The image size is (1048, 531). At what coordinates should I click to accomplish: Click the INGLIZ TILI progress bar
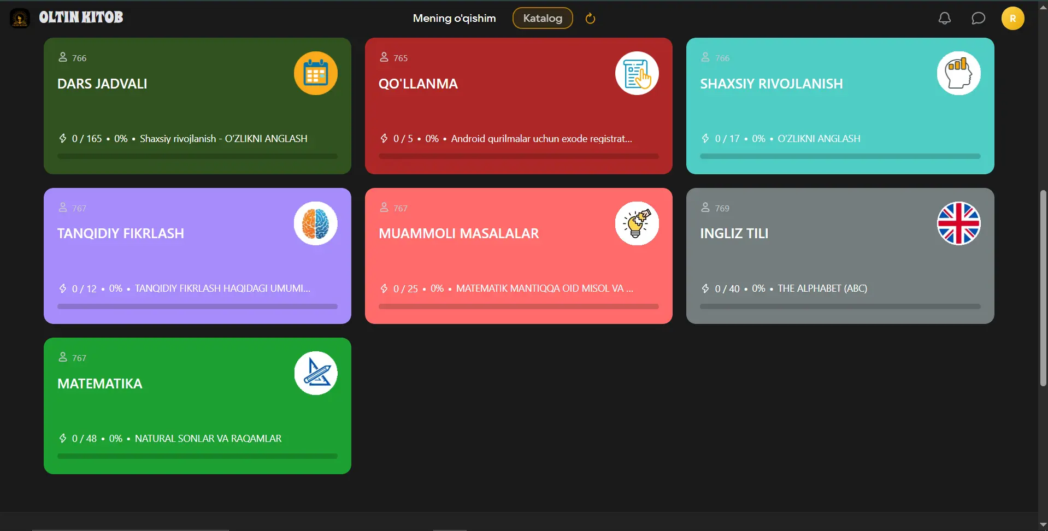tap(840, 306)
